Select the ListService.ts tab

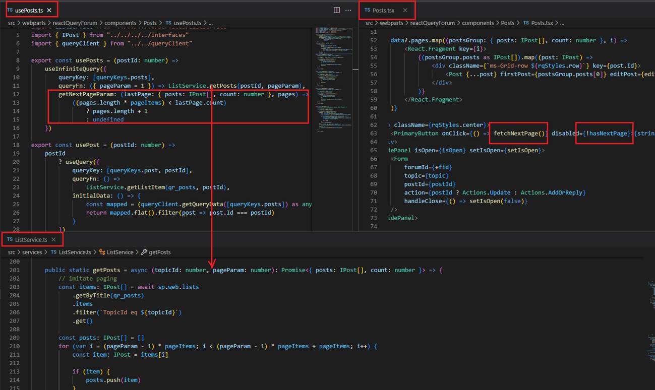[x=31, y=239]
